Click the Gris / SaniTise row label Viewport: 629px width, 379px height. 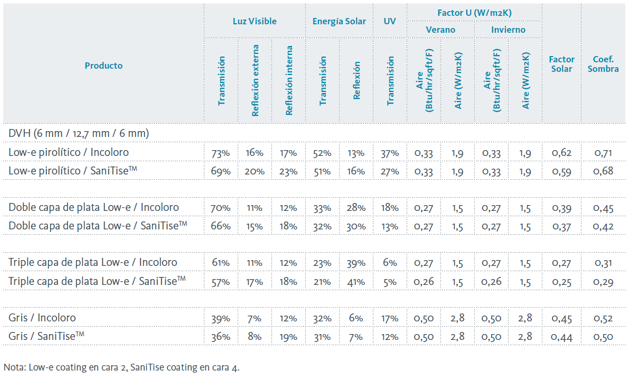46,336
